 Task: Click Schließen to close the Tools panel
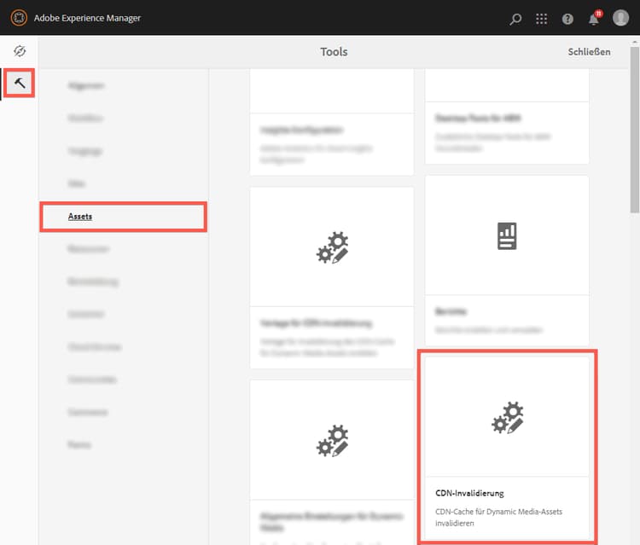(x=589, y=52)
